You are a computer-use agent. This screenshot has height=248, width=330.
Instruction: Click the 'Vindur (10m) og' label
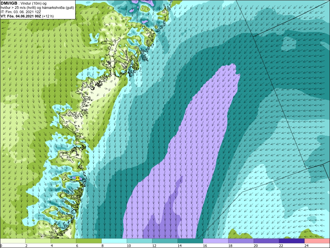coord(34,4)
